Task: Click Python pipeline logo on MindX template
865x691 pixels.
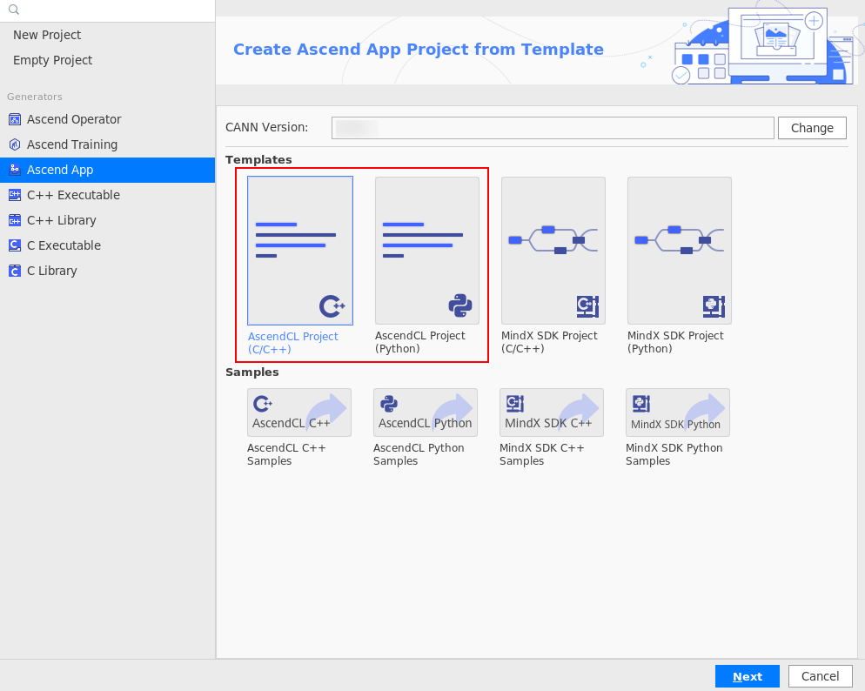Action: [x=714, y=306]
